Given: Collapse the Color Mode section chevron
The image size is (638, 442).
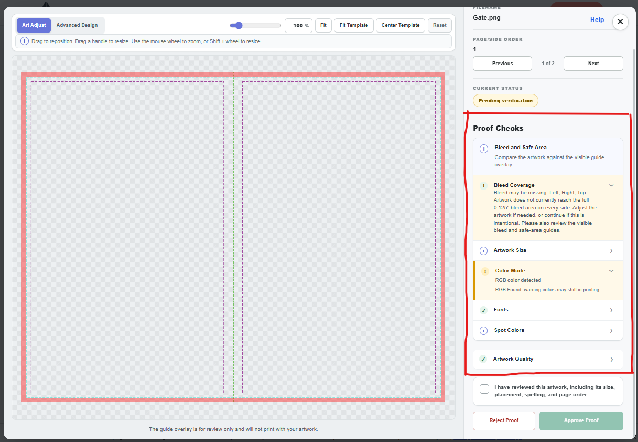Looking at the screenshot, I should tap(611, 271).
